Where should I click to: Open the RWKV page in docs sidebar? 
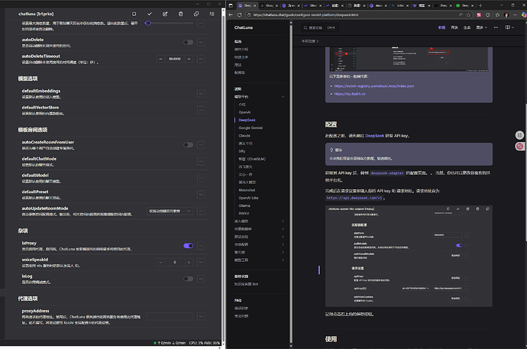(x=244, y=213)
